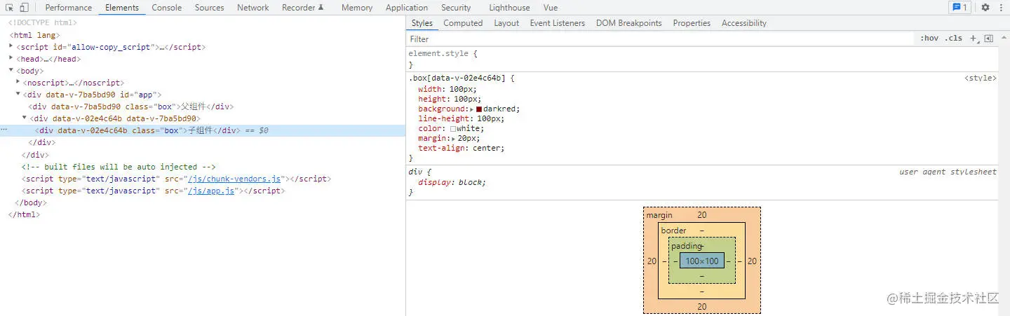
Task: Switch to the Performance tab
Action: coord(69,8)
